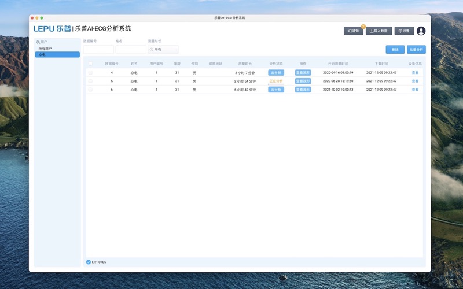Open 设置 settings with gear icon
Viewport: 463px width, 289px height.
coord(404,31)
